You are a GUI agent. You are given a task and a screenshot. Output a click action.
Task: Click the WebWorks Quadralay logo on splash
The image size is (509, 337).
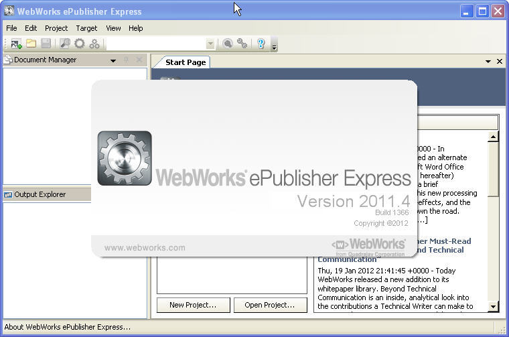[368, 247]
